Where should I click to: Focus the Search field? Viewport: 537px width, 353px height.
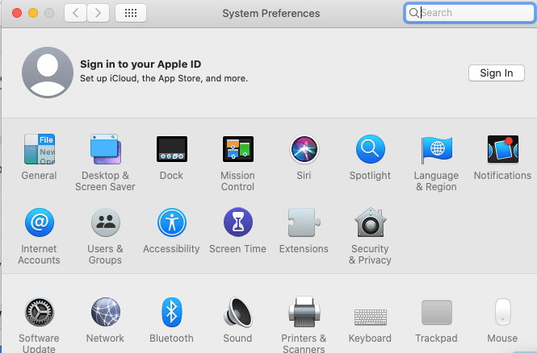pyautogui.click(x=469, y=13)
